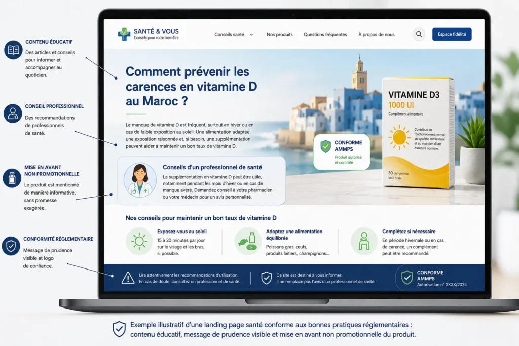Click the green shield in Conforme AMMPS badge
The image size is (519, 346).
pyautogui.click(x=325, y=146)
